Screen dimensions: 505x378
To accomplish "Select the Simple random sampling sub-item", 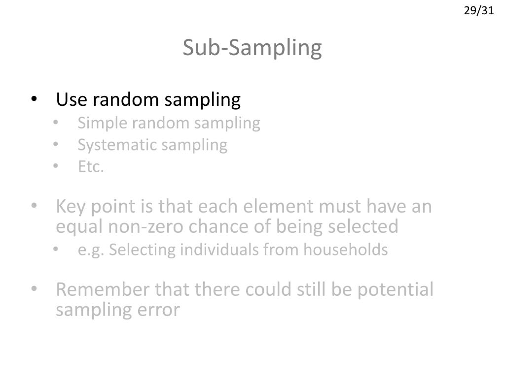I will pos(169,124).
